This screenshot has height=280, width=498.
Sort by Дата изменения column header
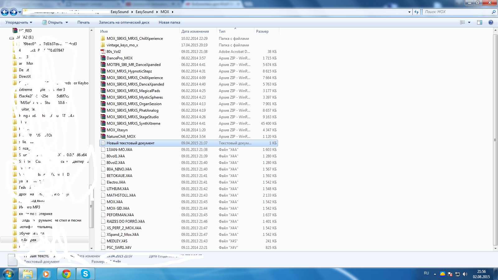pos(198,31)
